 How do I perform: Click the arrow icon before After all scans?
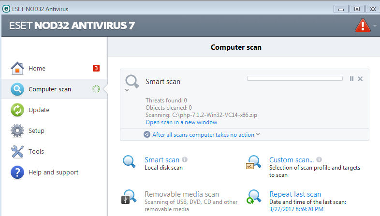point(147,134)
